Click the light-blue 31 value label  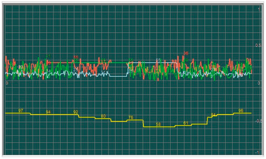103,73
